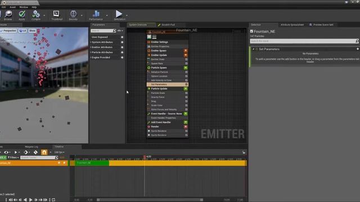360x202 pixels.
Task: Open the timeline Filters button
Action: coord(13,158)
